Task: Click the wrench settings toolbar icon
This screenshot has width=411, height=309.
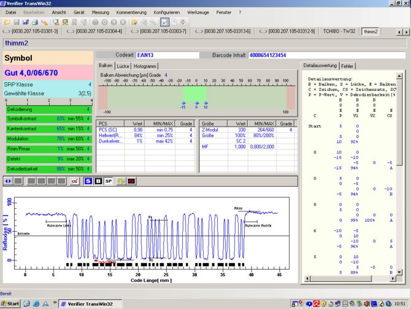Action: (44, 22)
